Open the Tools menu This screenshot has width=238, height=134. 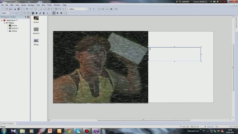click(49, 5)
